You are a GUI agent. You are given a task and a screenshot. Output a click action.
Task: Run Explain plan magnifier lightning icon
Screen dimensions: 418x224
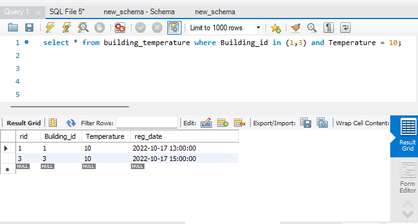[83, 27]
